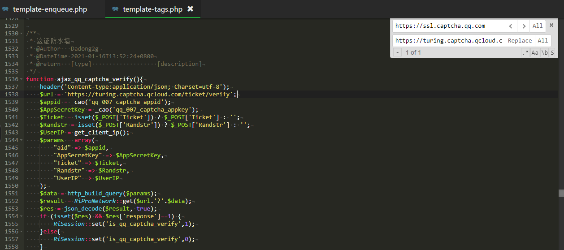Toggle replace row with the minus button
This screenshot has height=250, width=564.
pyautogui.click(x=397, y=53)
